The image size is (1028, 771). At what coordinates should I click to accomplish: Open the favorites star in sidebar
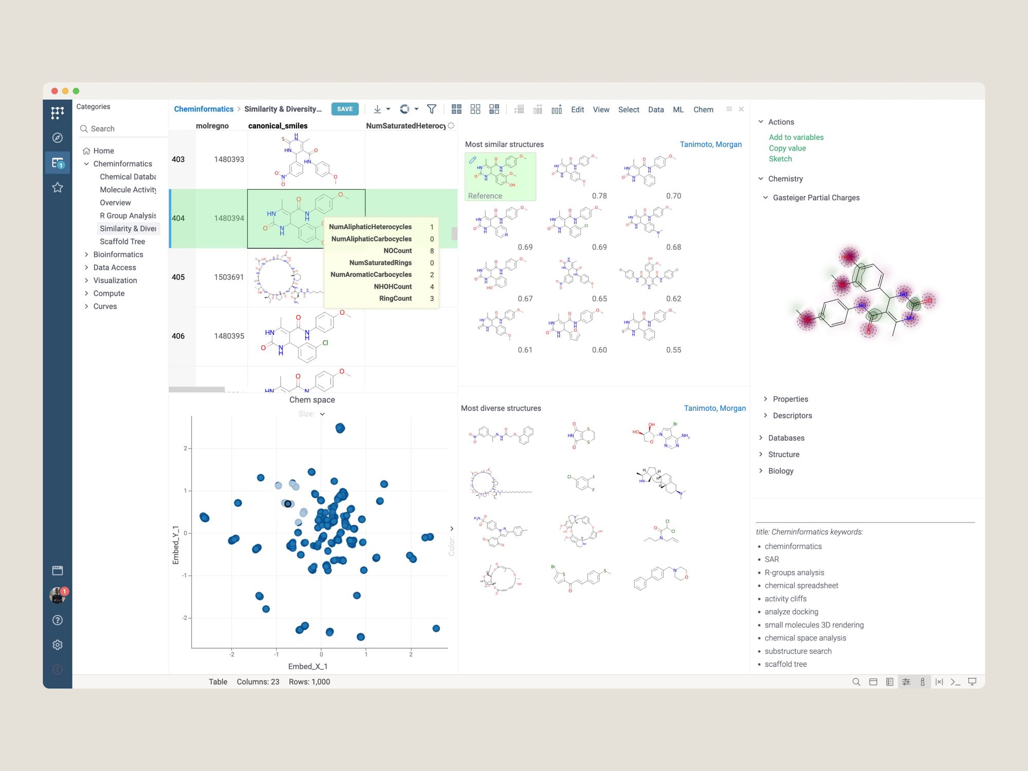point(58,188)
